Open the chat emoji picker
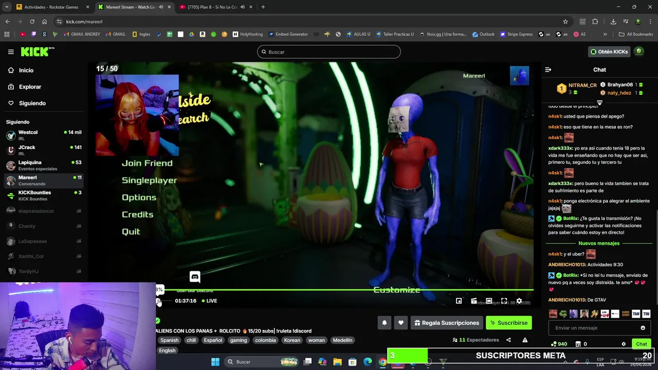Viewport: 658px width, 370px height. click(x=643, y=328)
